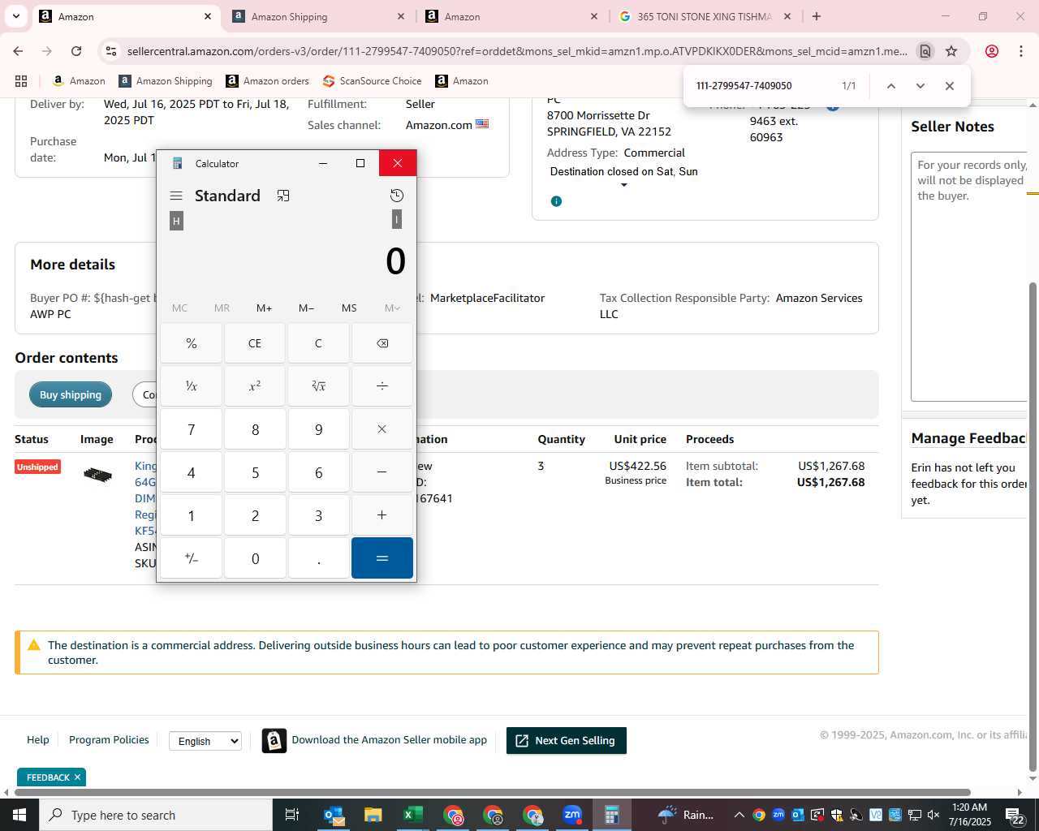The width and height of the screenshot is (1039, 831).
Task: Click Calculator backspace key
Action: (382, 343)
